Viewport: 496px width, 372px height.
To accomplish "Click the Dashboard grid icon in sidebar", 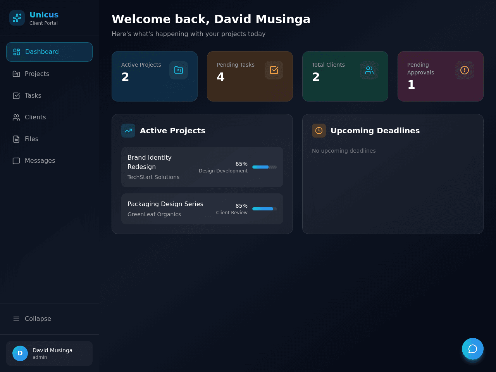I will 17,52.
